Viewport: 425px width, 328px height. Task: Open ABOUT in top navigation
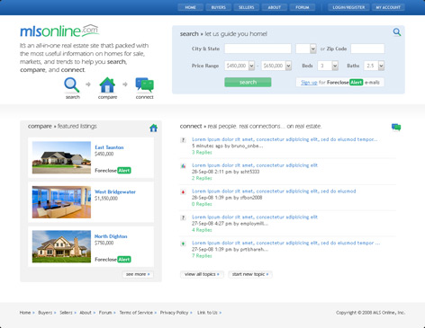(x=275, y=7)
